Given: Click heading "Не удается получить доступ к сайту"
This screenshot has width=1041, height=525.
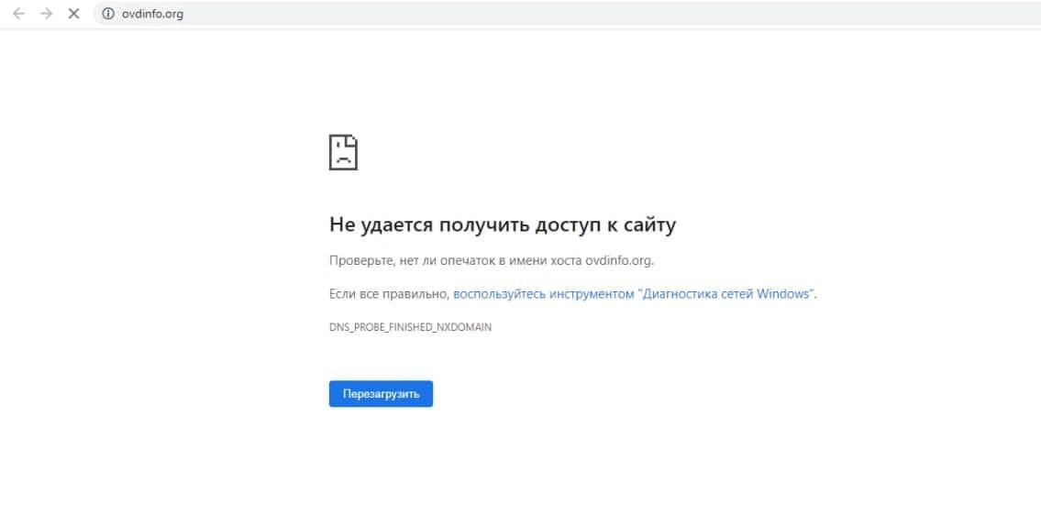Looking at the screenshot, I should (x=503, y=224).
